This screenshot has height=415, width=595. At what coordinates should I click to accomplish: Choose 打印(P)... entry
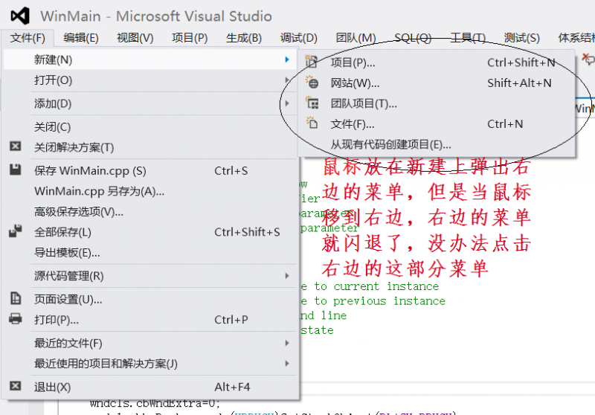click(x=149, y=320)
